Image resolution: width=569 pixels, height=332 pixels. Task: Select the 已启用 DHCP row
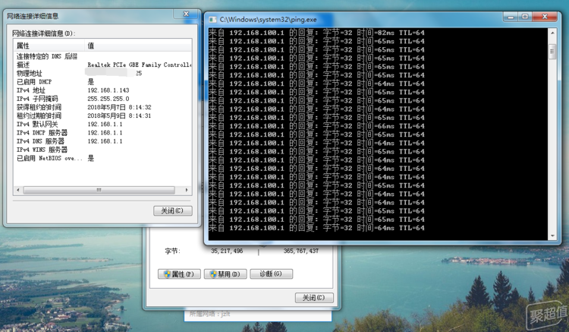point(102,82)
